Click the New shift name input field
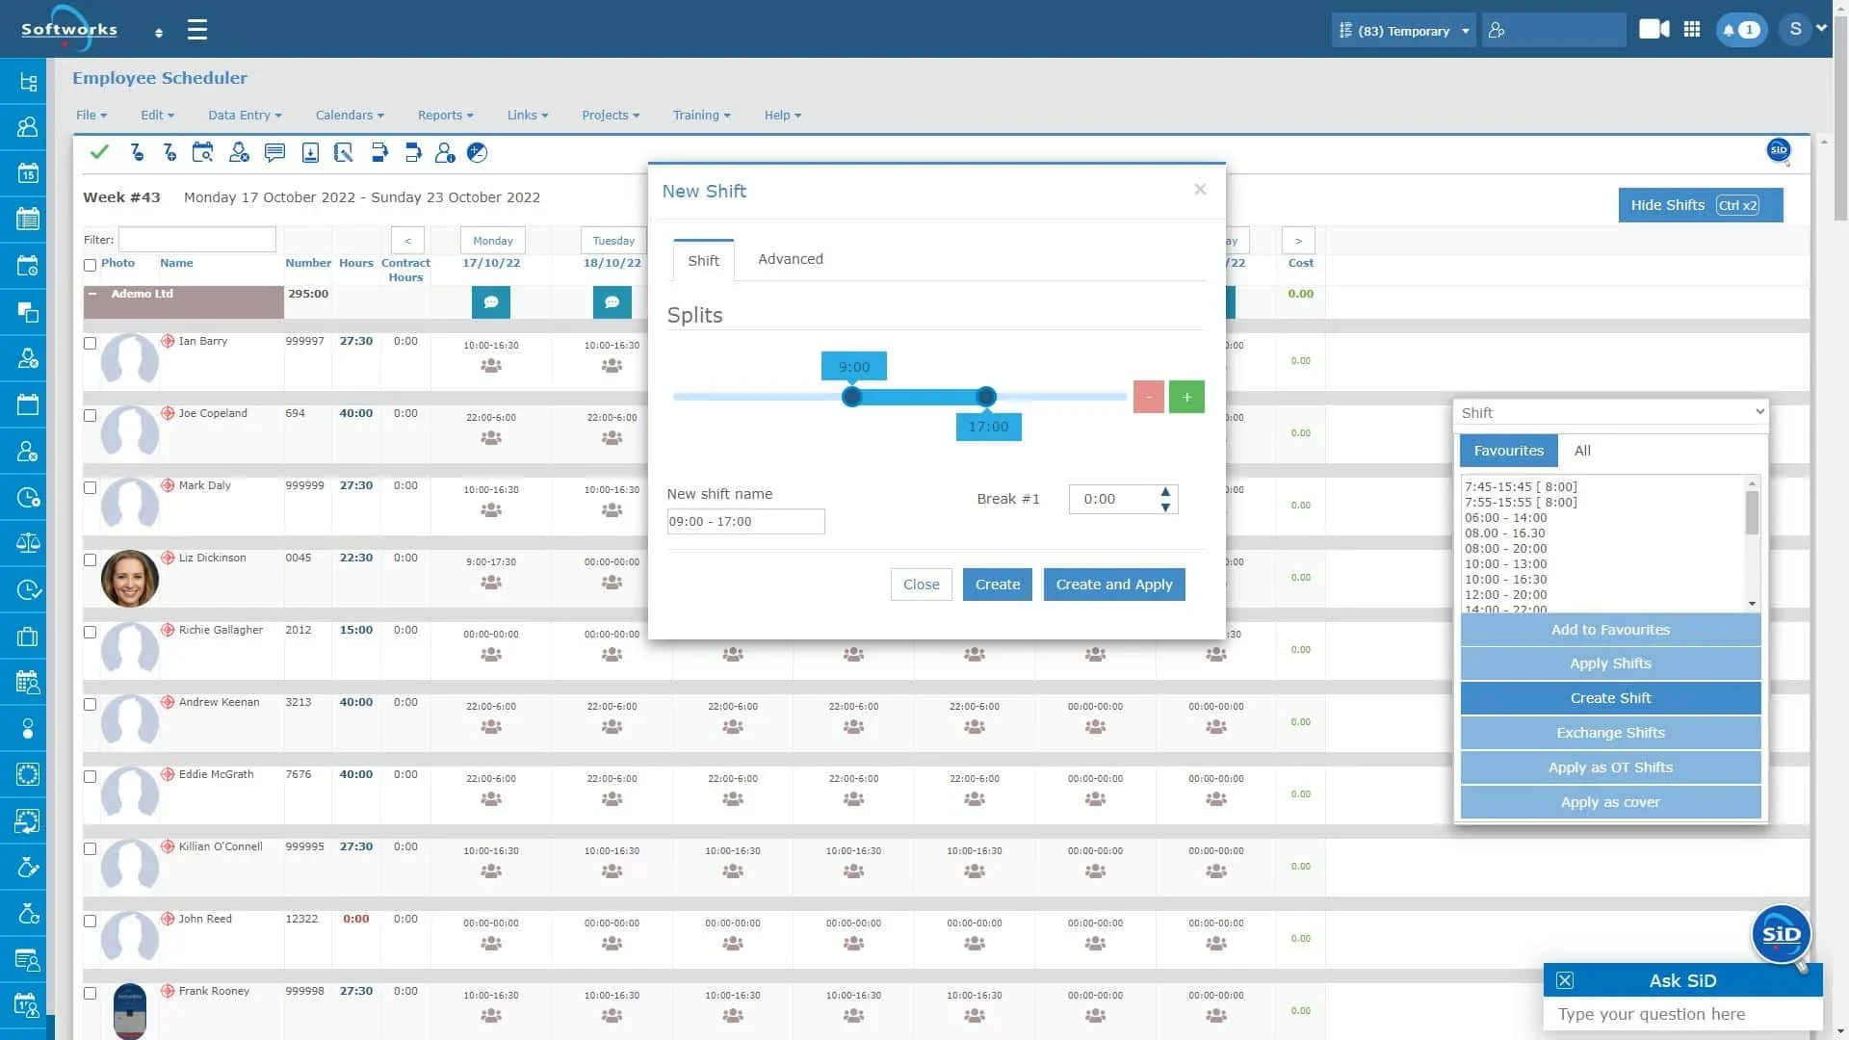 745,522
